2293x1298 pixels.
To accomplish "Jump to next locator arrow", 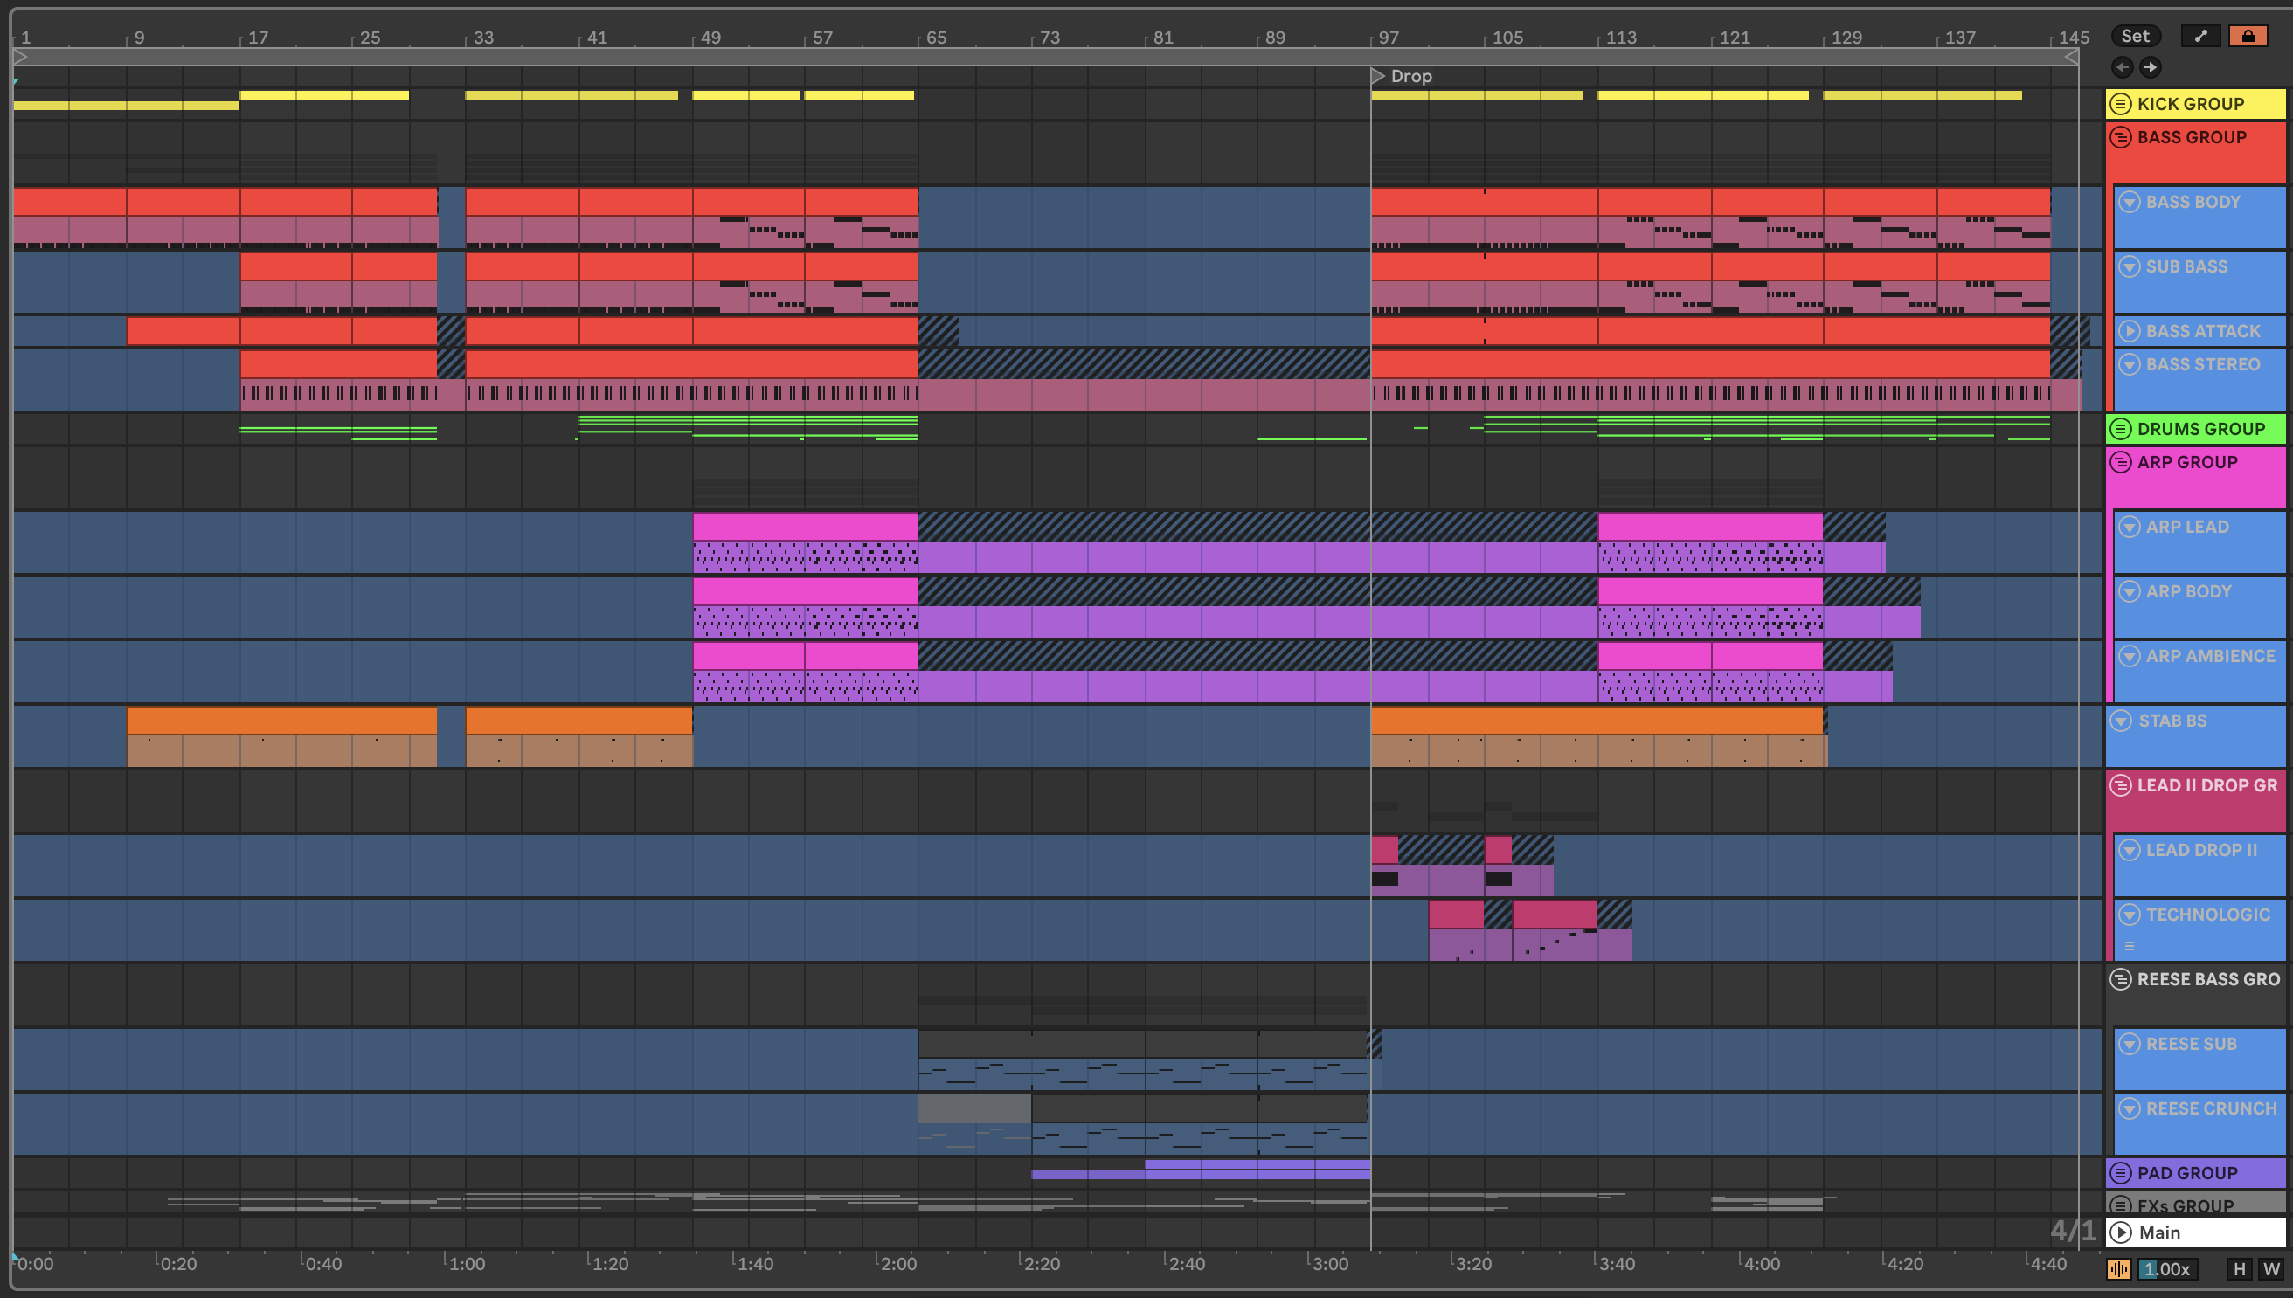I will pyautogui.click(x=2151, y=67).
